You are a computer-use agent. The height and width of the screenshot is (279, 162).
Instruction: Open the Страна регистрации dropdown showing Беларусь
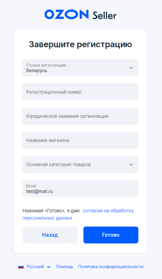80,68
